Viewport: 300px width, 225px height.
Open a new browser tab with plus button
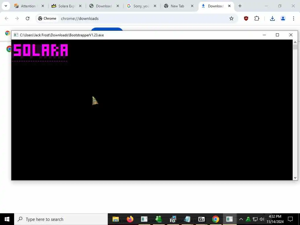pyautogui.click(x=240, y=6)
